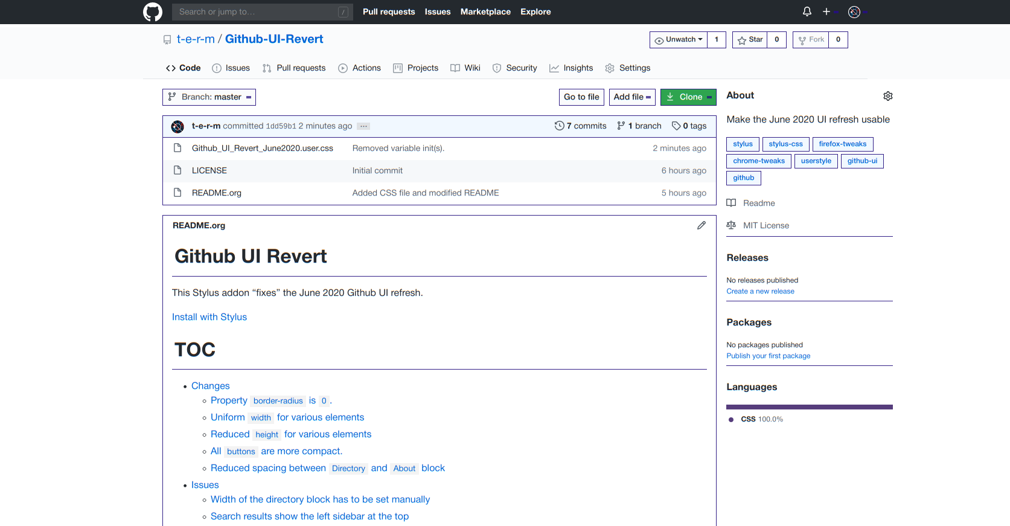
Task: Open Github_UI_Revert_June2020.user.css file
Action: [263, 149]
